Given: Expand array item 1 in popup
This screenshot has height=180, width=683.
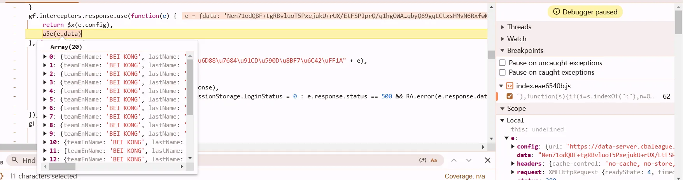Looking at the screenshot, I should (x=45, y=65).
